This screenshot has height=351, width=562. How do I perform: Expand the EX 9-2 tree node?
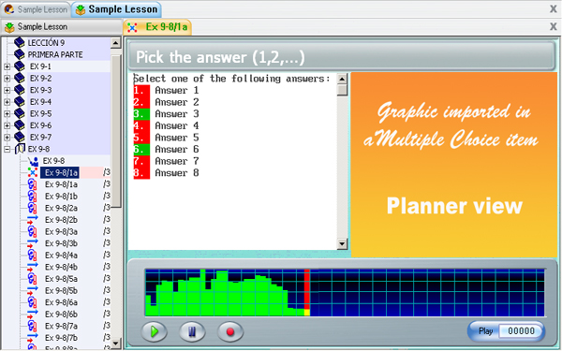pos(7,79)
